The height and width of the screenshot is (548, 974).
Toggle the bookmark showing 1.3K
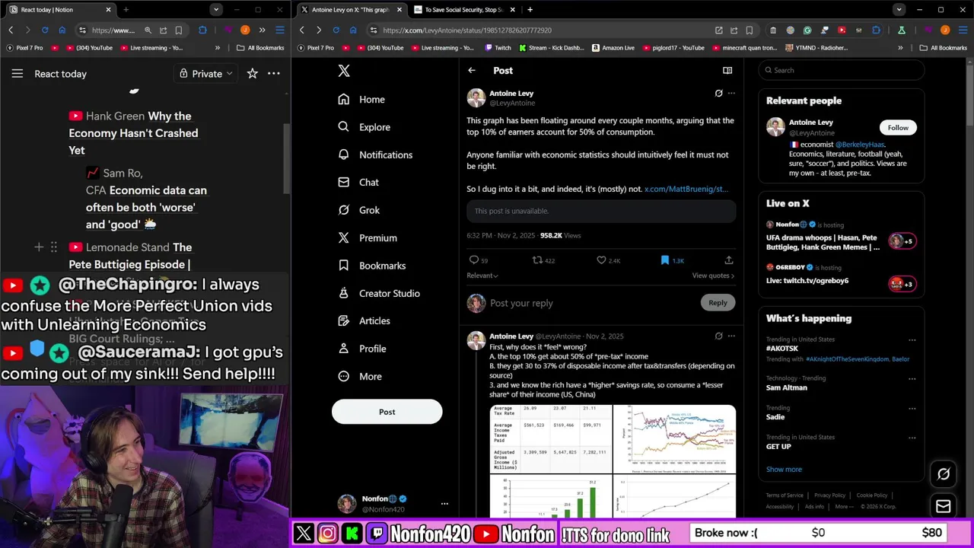[x=673, y=260]
